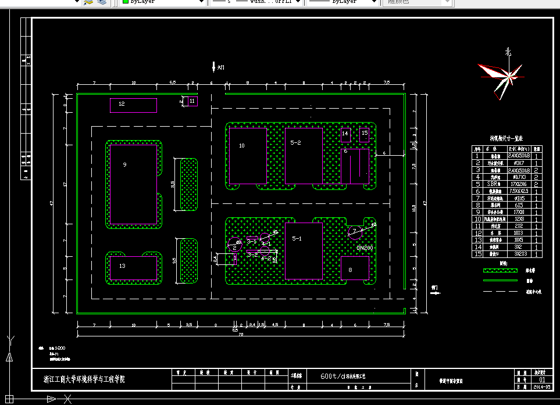
Task: Select the small room labeled 14
Action: click(345, 135)
